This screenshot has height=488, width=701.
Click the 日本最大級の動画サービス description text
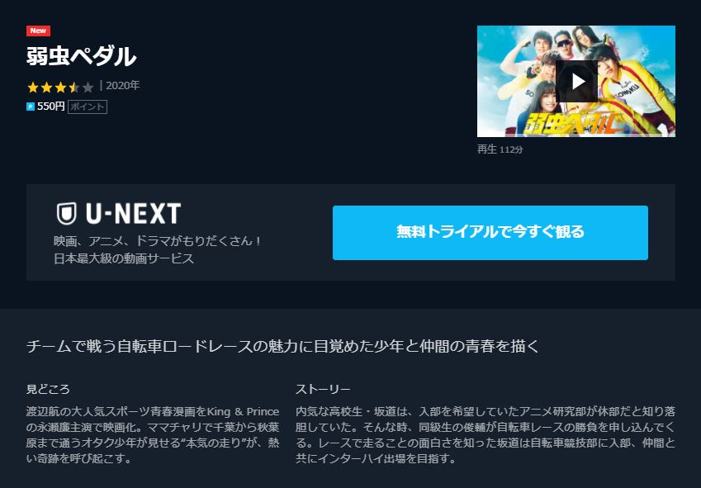pyautogui.click(x=124, y=258)
